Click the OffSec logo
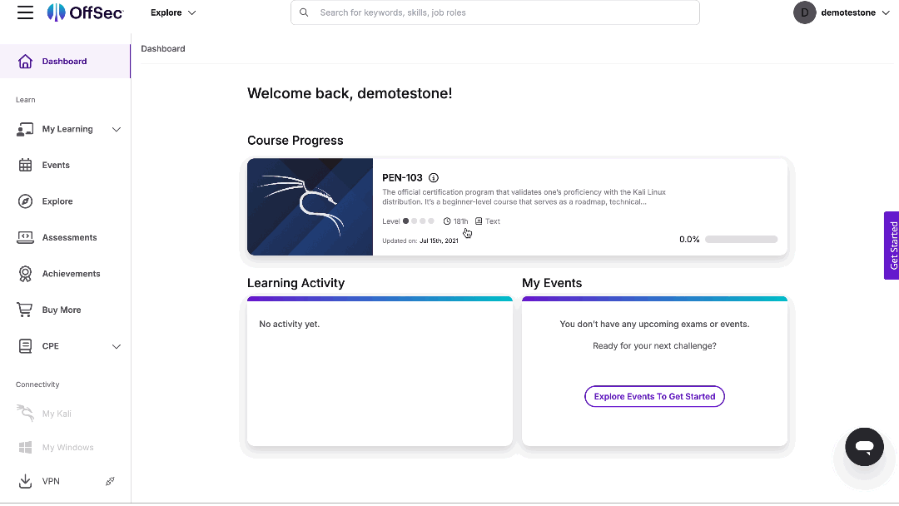The width and height of the screenshot is (899, 506). click(x=85, y=12)
